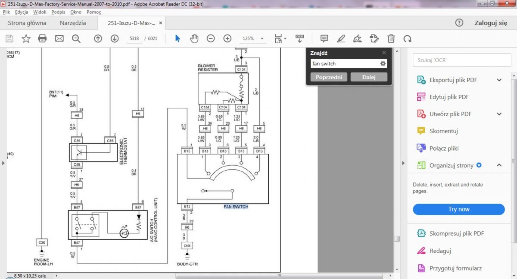Click the stamp edit tool icon
This screenshot has width=517, height=279.
click(374, 39)
